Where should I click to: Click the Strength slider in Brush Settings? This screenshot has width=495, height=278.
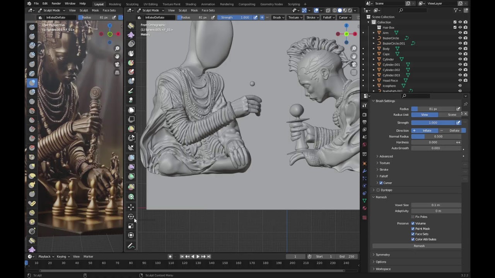(433, 123)
